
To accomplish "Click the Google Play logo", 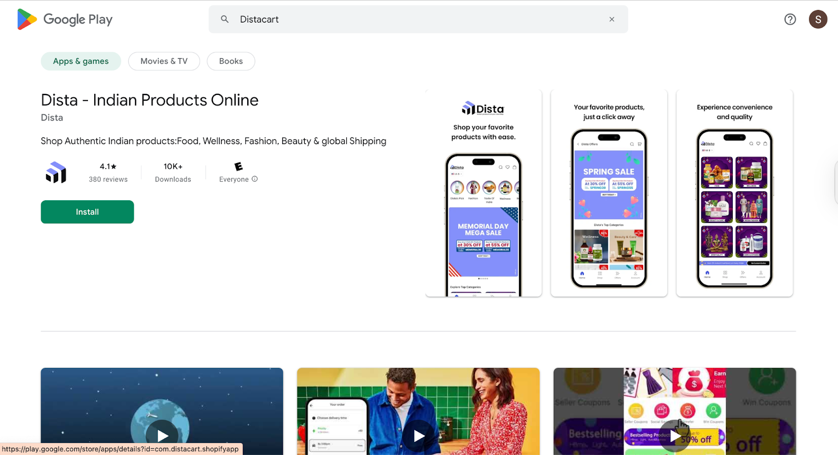I will pos(65,19).
